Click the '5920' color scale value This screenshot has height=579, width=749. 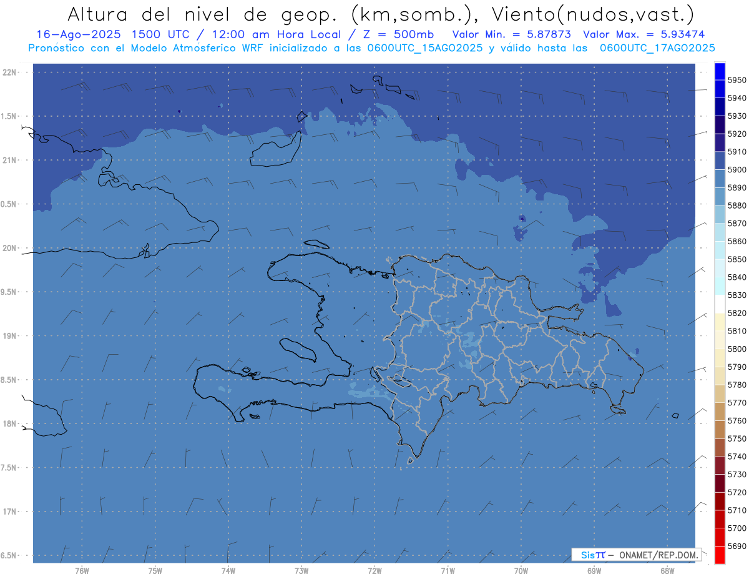tap(737, 134)
